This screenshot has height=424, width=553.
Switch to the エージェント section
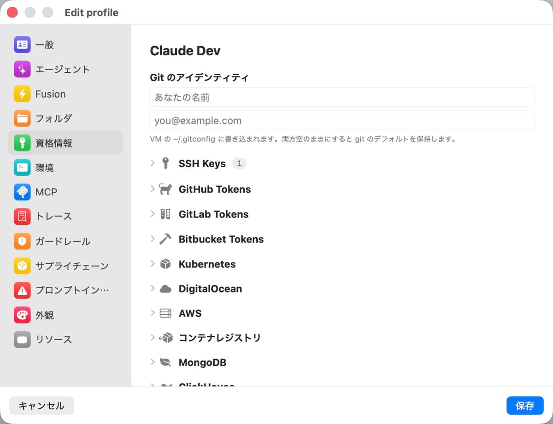[65, 70]
